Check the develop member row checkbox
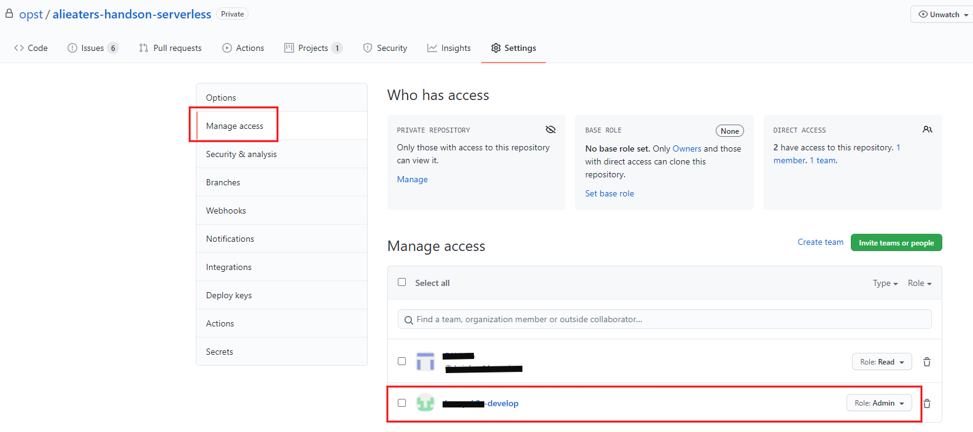Screen dimensions: 973x432 click(401, 403)
